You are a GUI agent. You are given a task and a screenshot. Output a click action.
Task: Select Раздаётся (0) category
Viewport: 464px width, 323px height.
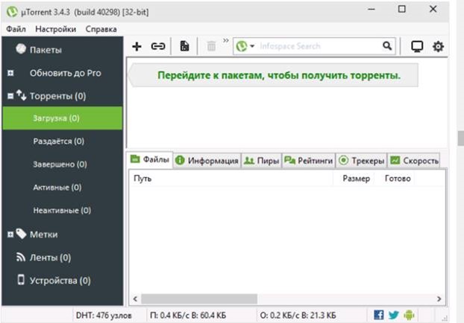point(63,141)
